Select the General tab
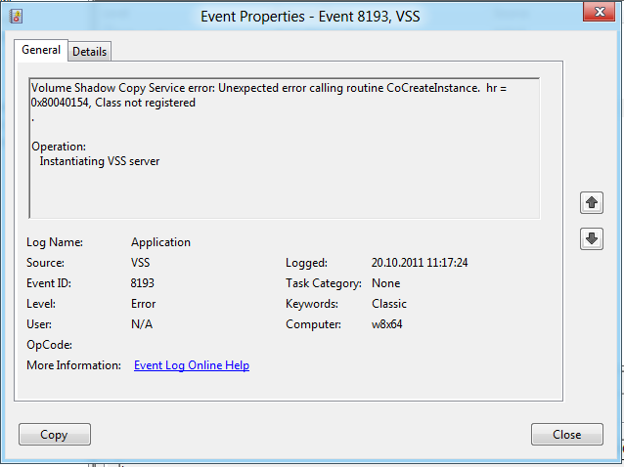The image size is (624, 467). coord(41,50)
